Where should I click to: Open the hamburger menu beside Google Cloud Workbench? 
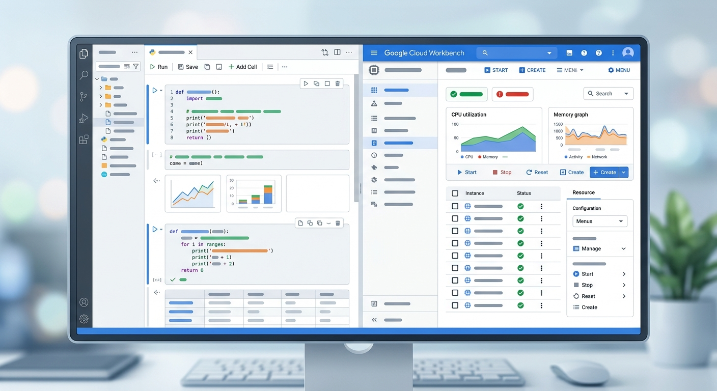[374, 53]
